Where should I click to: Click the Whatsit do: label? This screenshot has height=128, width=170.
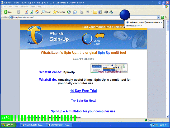[48, 79]
